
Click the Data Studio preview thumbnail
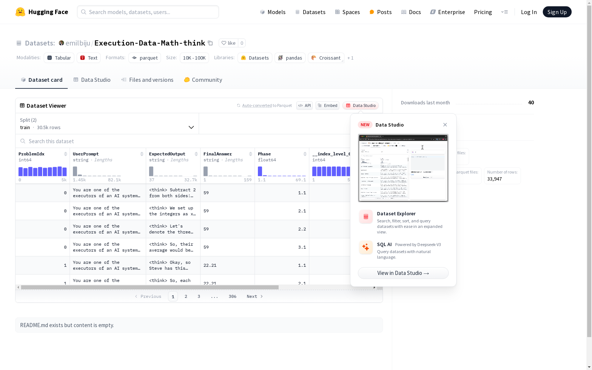403,168
